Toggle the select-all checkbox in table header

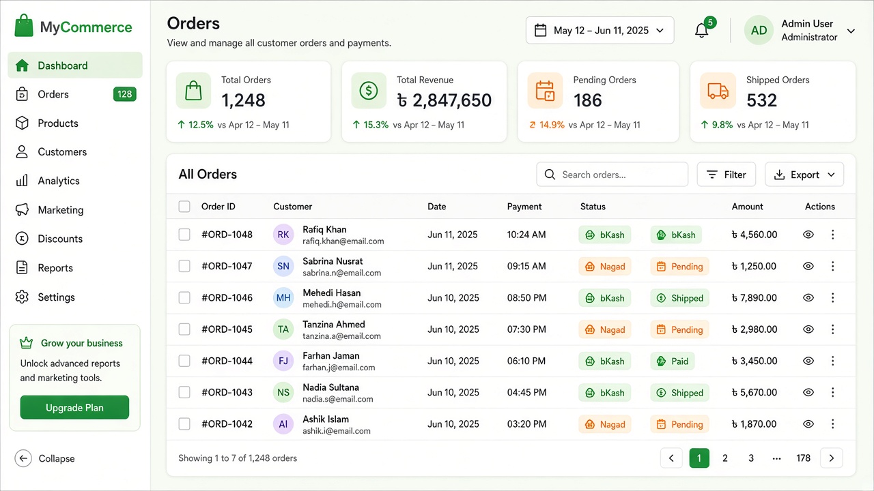[184, 207]
